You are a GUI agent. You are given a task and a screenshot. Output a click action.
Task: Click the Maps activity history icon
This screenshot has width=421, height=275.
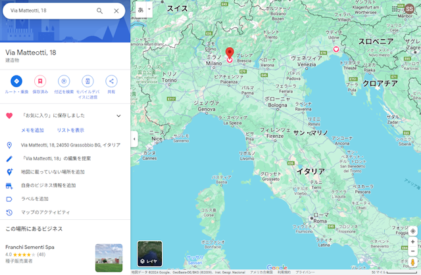pos(9,213)
